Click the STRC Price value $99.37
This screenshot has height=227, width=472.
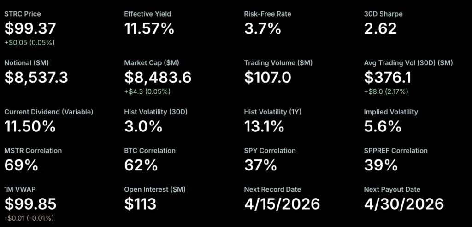coord(30,28)
